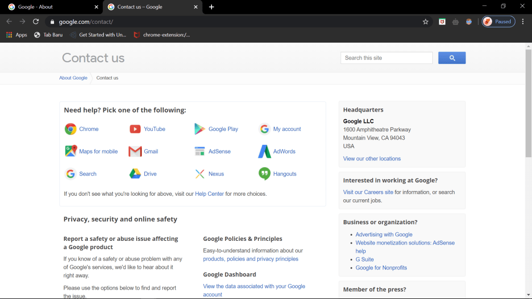Click the Maps for mobile icon
The width and height of the screenshot is (532, 299).
pos(71,152)
